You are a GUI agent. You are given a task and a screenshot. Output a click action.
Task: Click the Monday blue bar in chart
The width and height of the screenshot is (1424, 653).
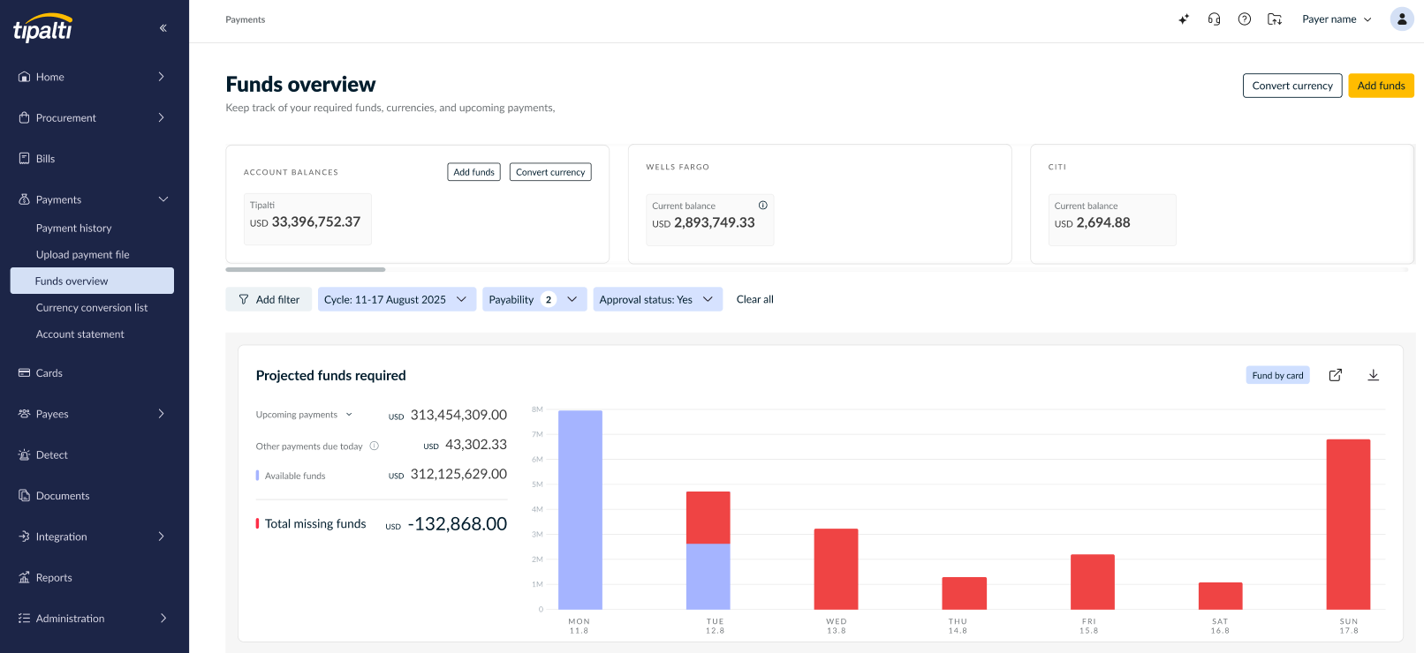pyautogui.click(x=580, y=509)
